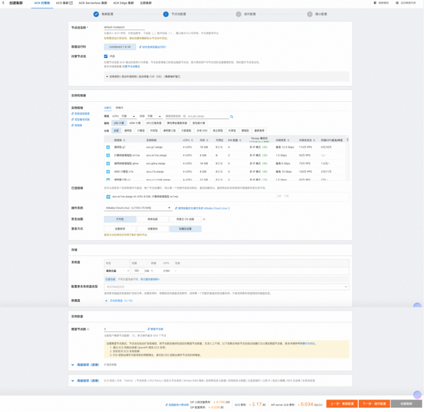
Task: Click the node pool name input default-nodepool
Action: [x=124, y=27]
